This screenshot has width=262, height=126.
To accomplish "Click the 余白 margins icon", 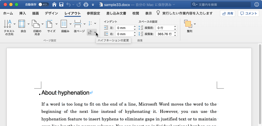I will tap(22, 24).
